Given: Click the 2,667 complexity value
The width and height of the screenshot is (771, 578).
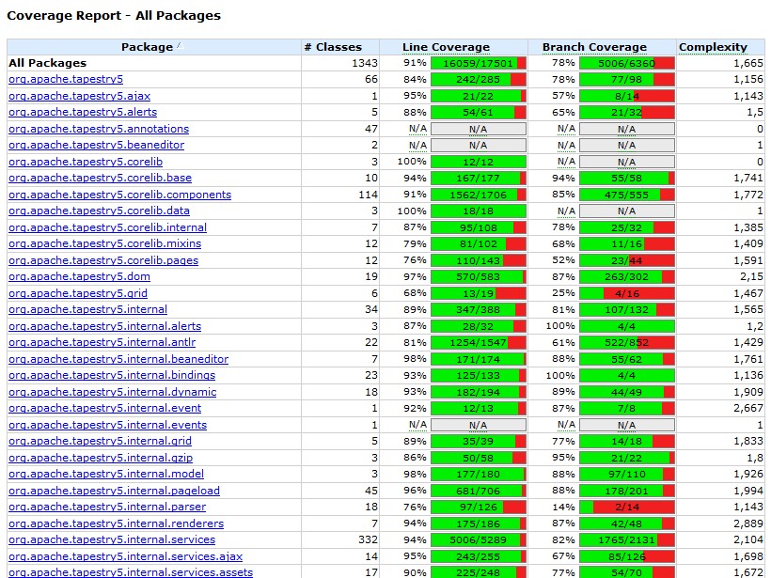Looking at the screenshot, I should click(x=747, y=409).
